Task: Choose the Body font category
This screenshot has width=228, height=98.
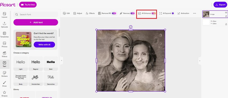Action: [21, 78]
